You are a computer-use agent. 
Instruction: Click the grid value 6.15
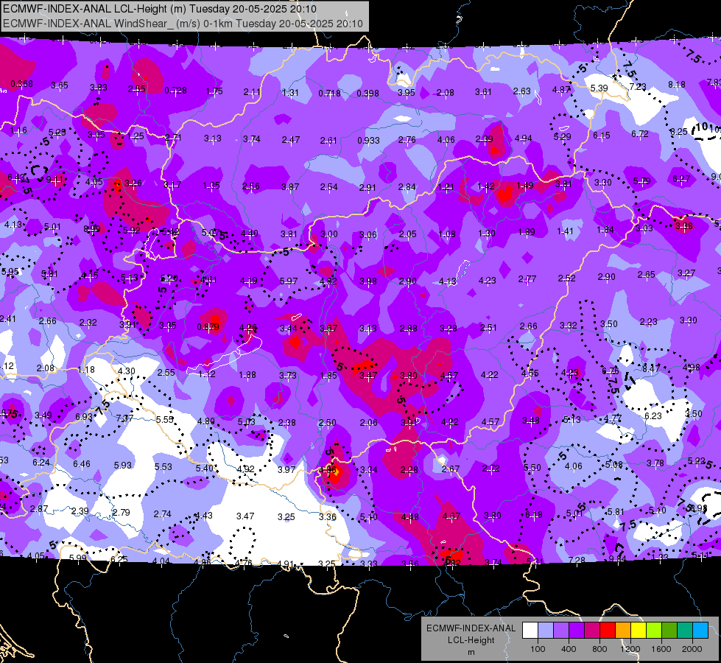(x=602, y=136)
